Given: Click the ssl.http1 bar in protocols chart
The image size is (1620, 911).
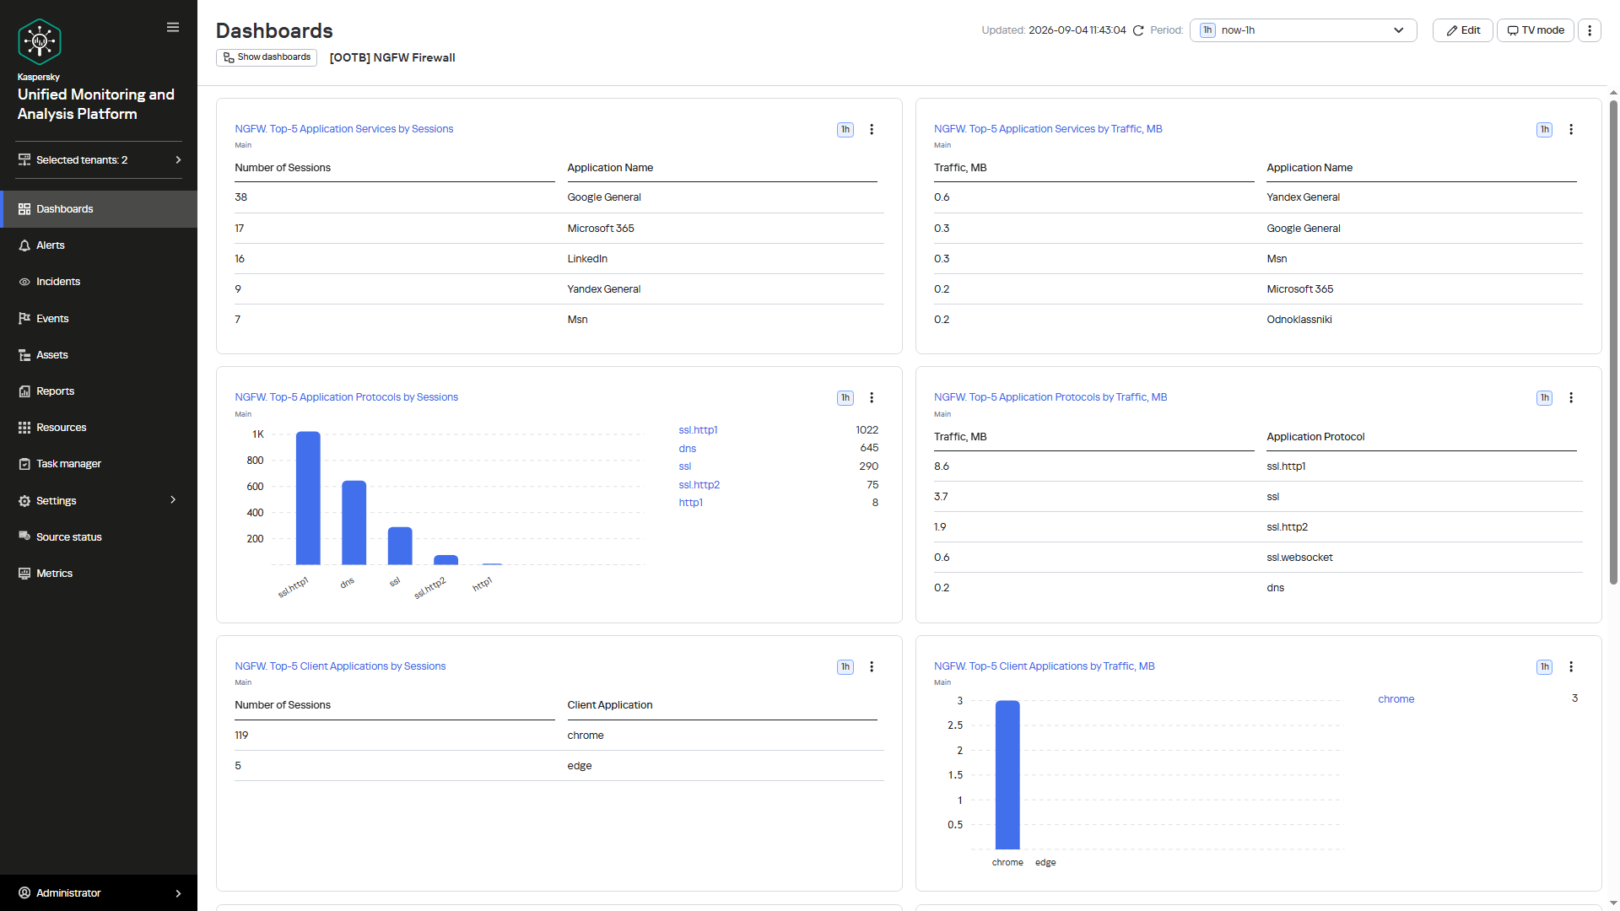Looking at the screenshot, I should pyautogui.click(x=308, y=498).
